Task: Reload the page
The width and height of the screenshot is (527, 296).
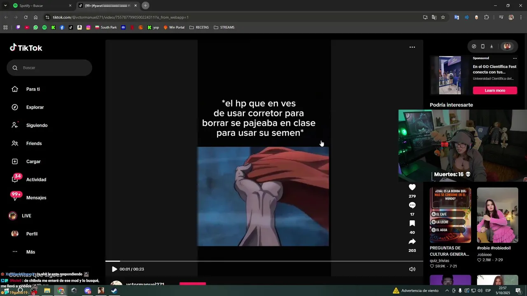Action: click(26, 17)
